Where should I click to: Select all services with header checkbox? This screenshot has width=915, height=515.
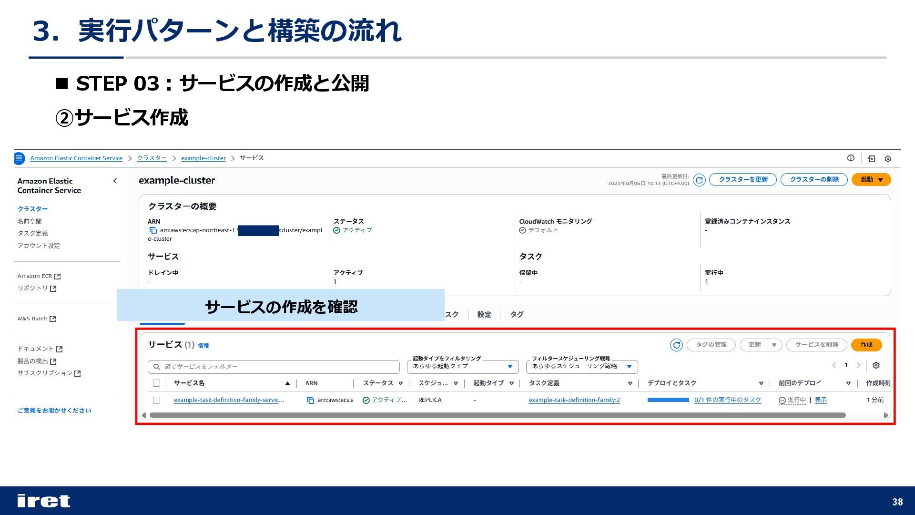pyautogui.click(x=156, y=383)
